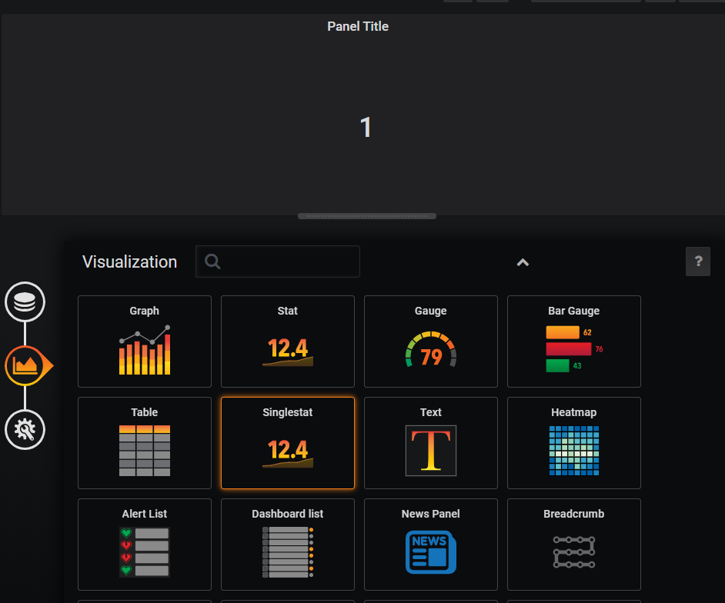
Task: Click the Panel Title header
Action: point(358,26)
